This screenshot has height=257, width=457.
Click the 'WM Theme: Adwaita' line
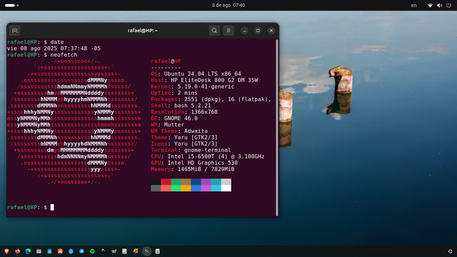click(x=179, y=131)
